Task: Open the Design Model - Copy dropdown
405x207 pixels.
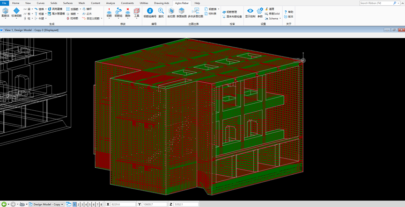Action: click(47, 204)
